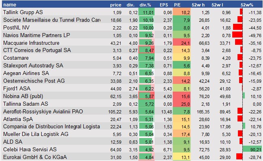This screenshot has width=263, height=161.
Task: Select Nobina AB (publ) row name
Action: click(23, 96)
